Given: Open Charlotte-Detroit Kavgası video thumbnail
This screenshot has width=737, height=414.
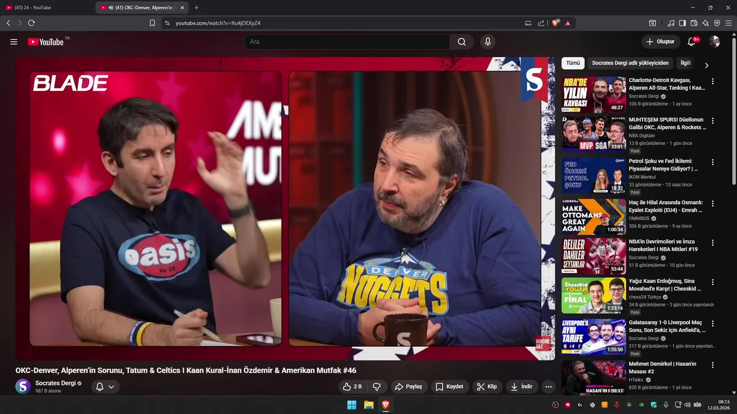Looking at the screenshot, I should coord(594,95).
